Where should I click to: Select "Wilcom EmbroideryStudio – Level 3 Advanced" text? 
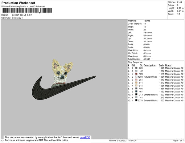23,6
